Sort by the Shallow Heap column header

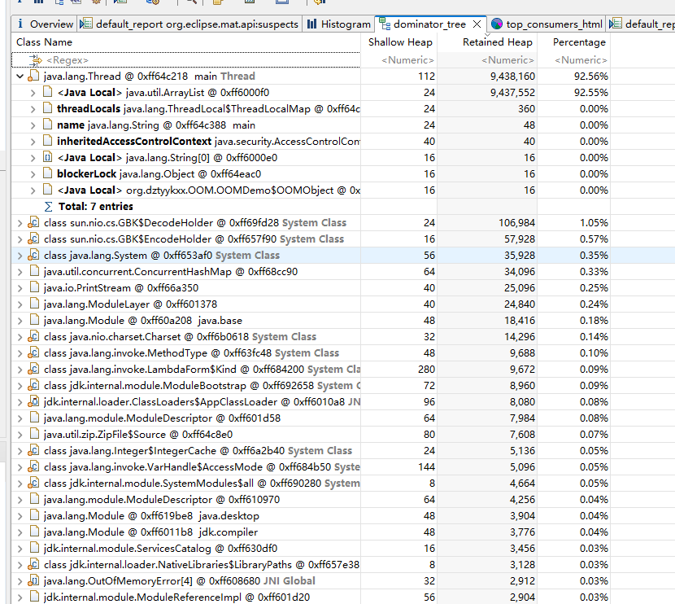(x=400, y=42)
